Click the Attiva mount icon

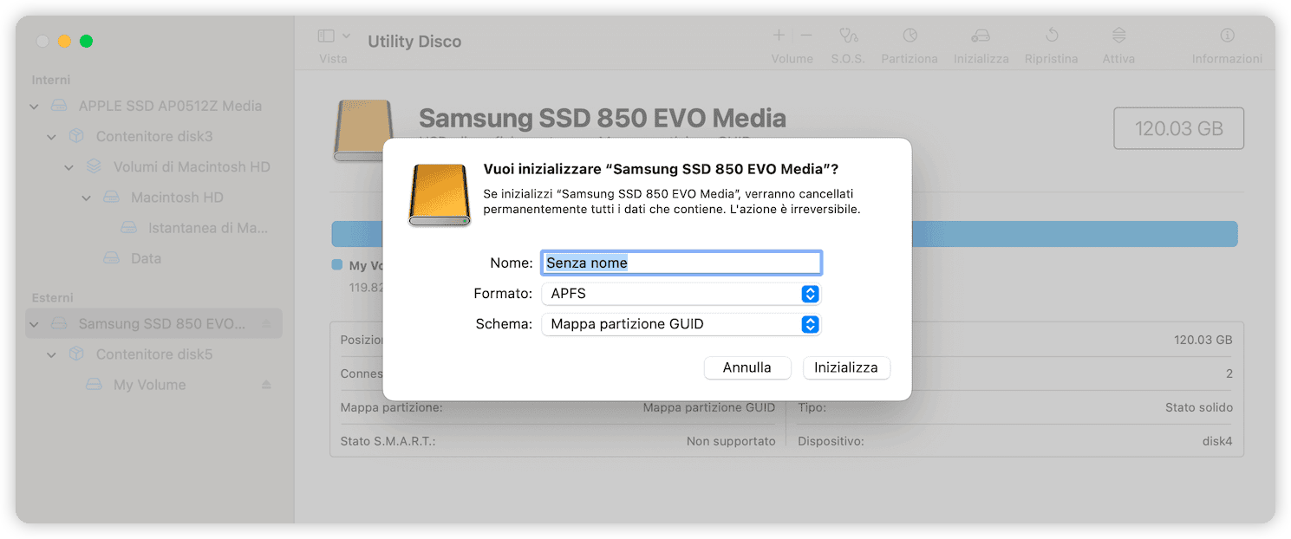[1119, 36]
